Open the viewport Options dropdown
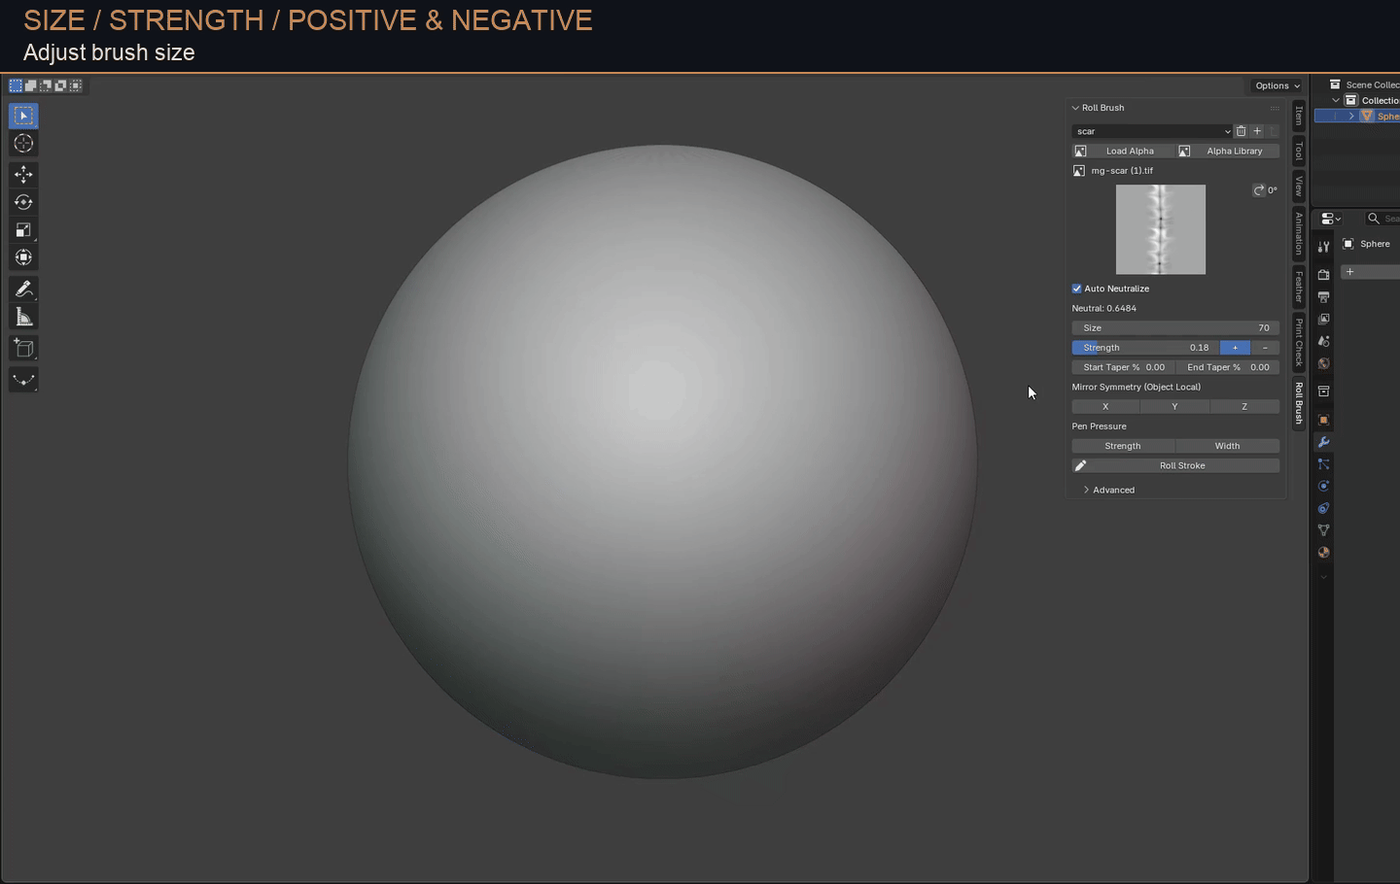Screen dimensions: 1400x884 1277,85
